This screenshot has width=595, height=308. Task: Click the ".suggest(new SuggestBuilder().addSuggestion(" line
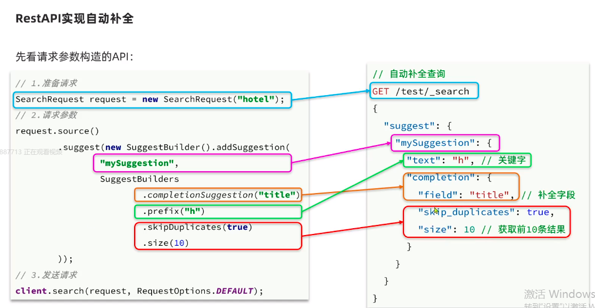click(x=174, y=147)
